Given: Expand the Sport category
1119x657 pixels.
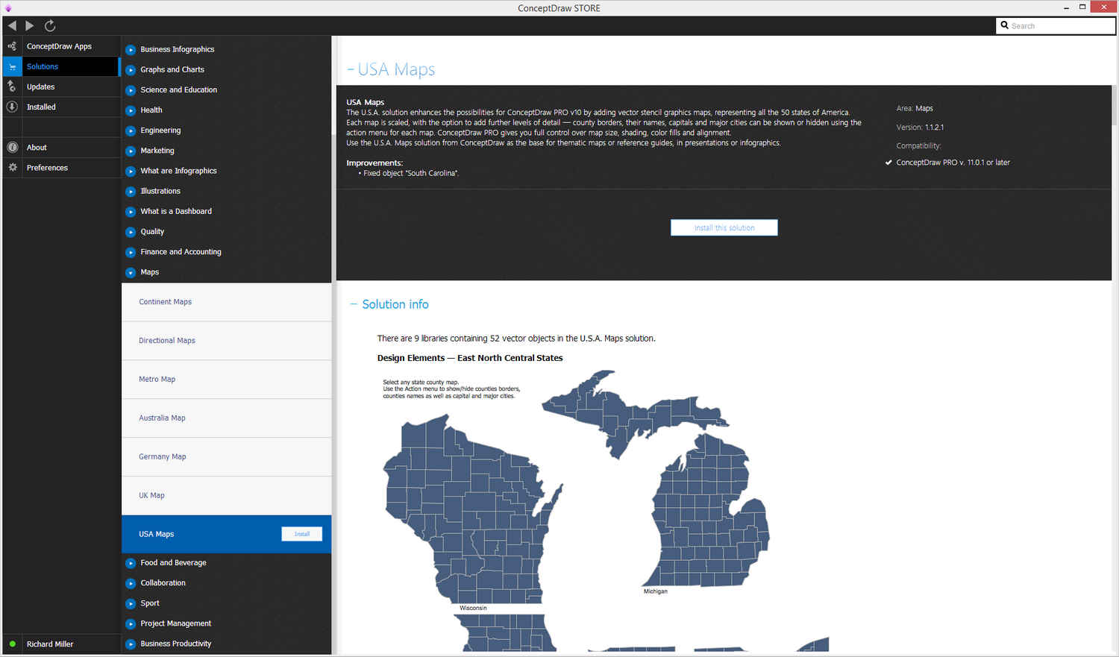Looking at the screenshot, I should [131, 603].
